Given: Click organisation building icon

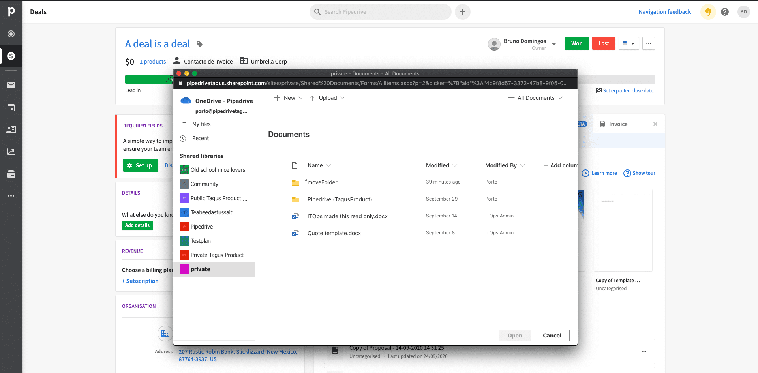Looking at the screenshot, I should click(x=165, y=334).
